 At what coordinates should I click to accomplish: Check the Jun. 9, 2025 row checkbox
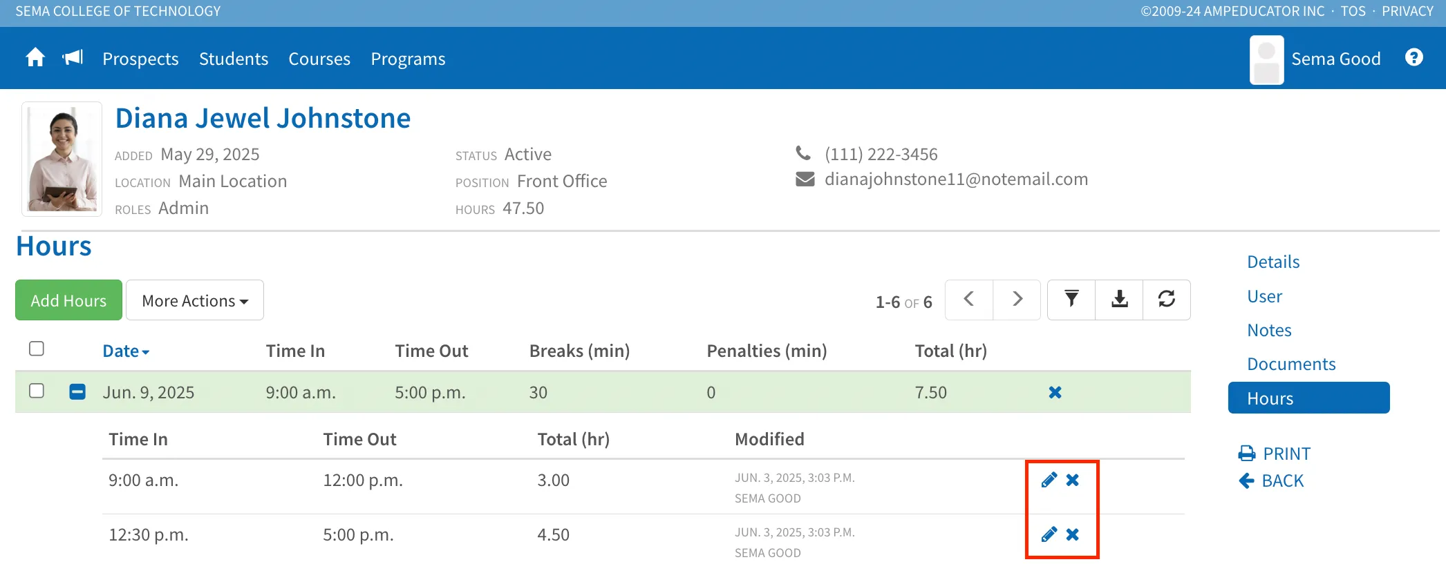pyautogui.click(x=37, y=391)
